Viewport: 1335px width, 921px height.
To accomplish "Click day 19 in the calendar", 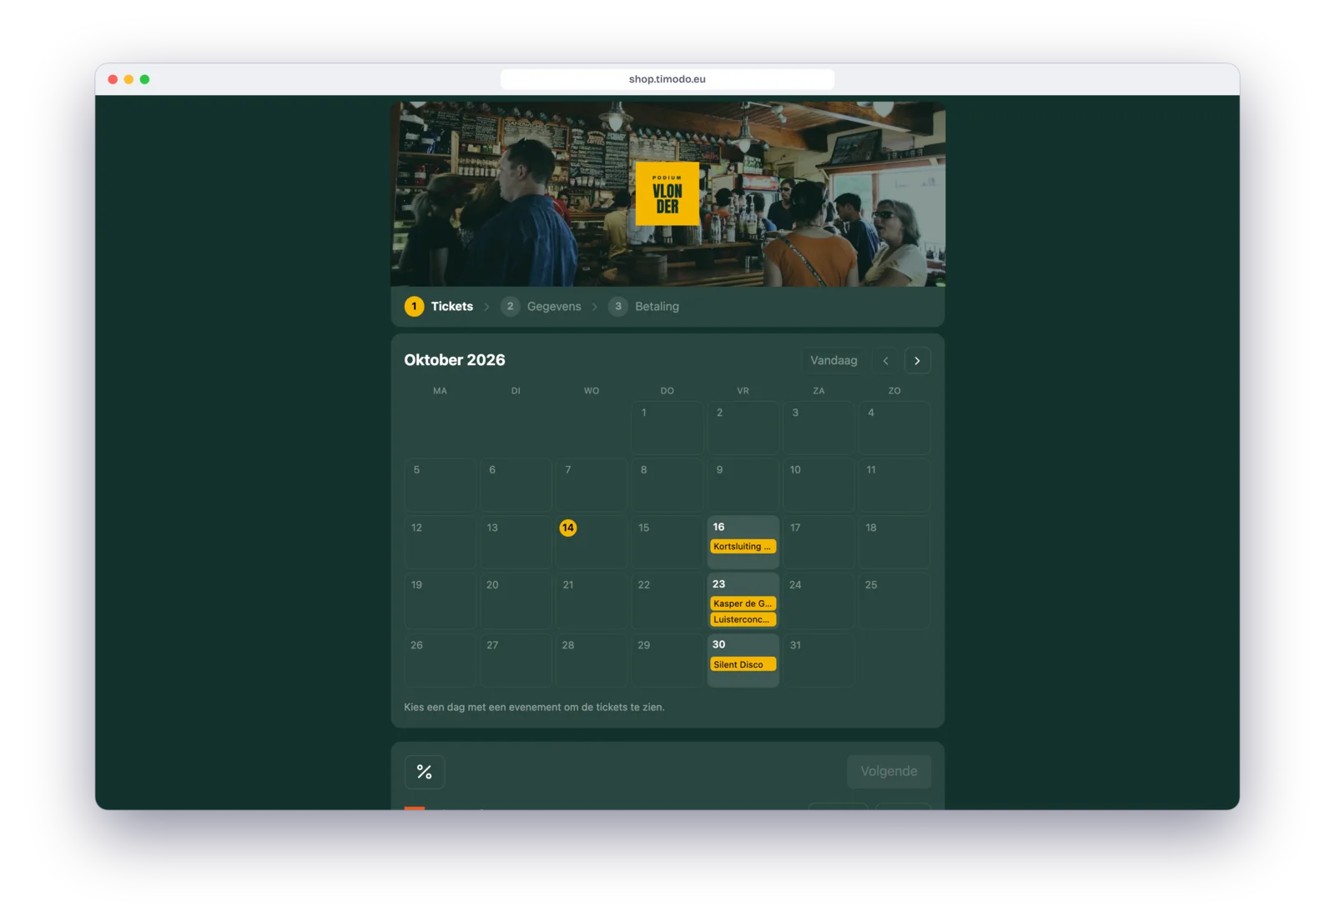I will point(440,600).
